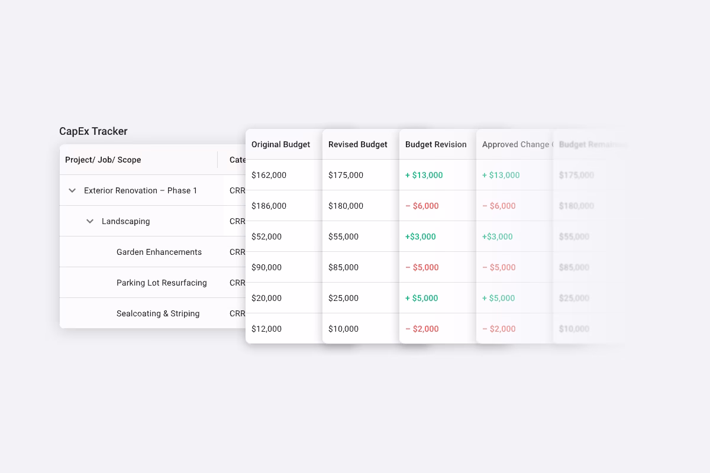Image resolution: width=710 pixels, height=473 pixels.
Task: Click the + $5,000 approved change value
Action: [x=498, y=298]
